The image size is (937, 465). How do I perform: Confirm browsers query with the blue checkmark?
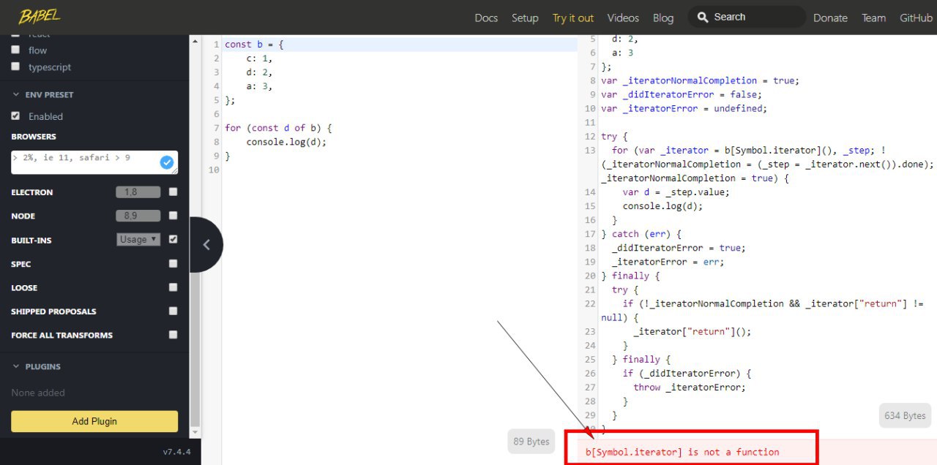click(167, 162)
